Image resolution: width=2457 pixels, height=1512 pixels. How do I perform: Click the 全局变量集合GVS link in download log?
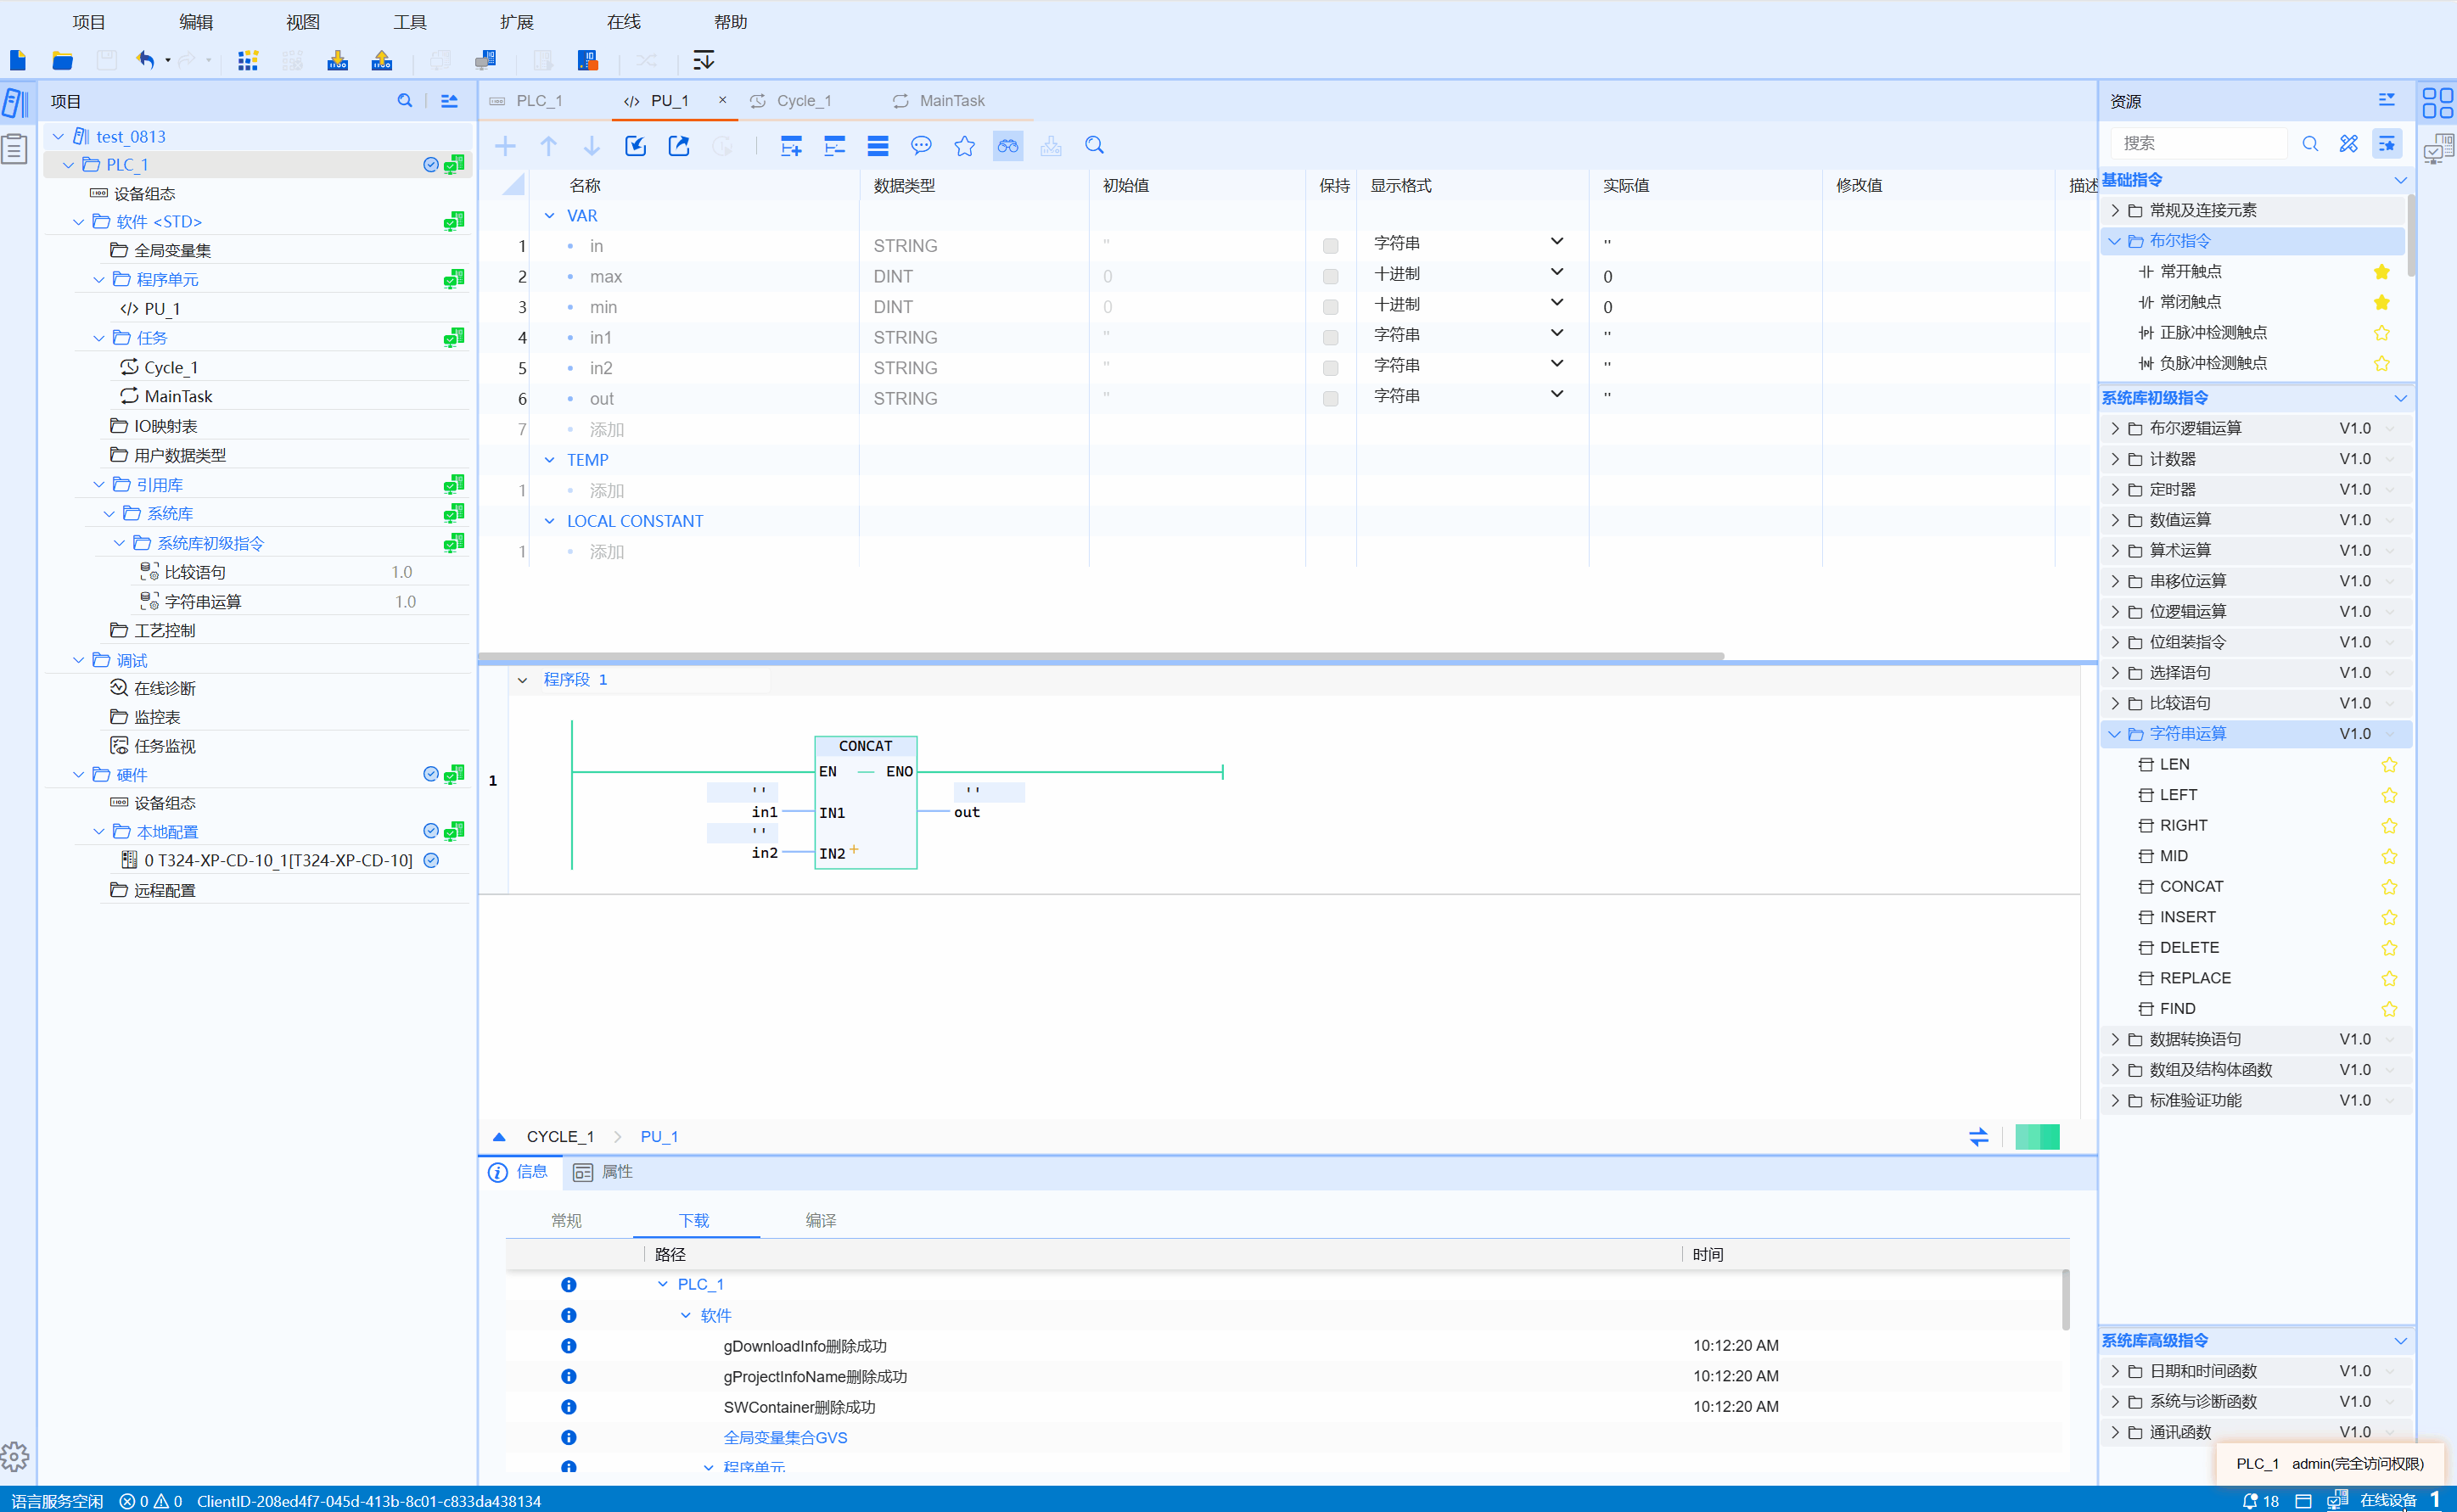click(x=785, y=1437)
